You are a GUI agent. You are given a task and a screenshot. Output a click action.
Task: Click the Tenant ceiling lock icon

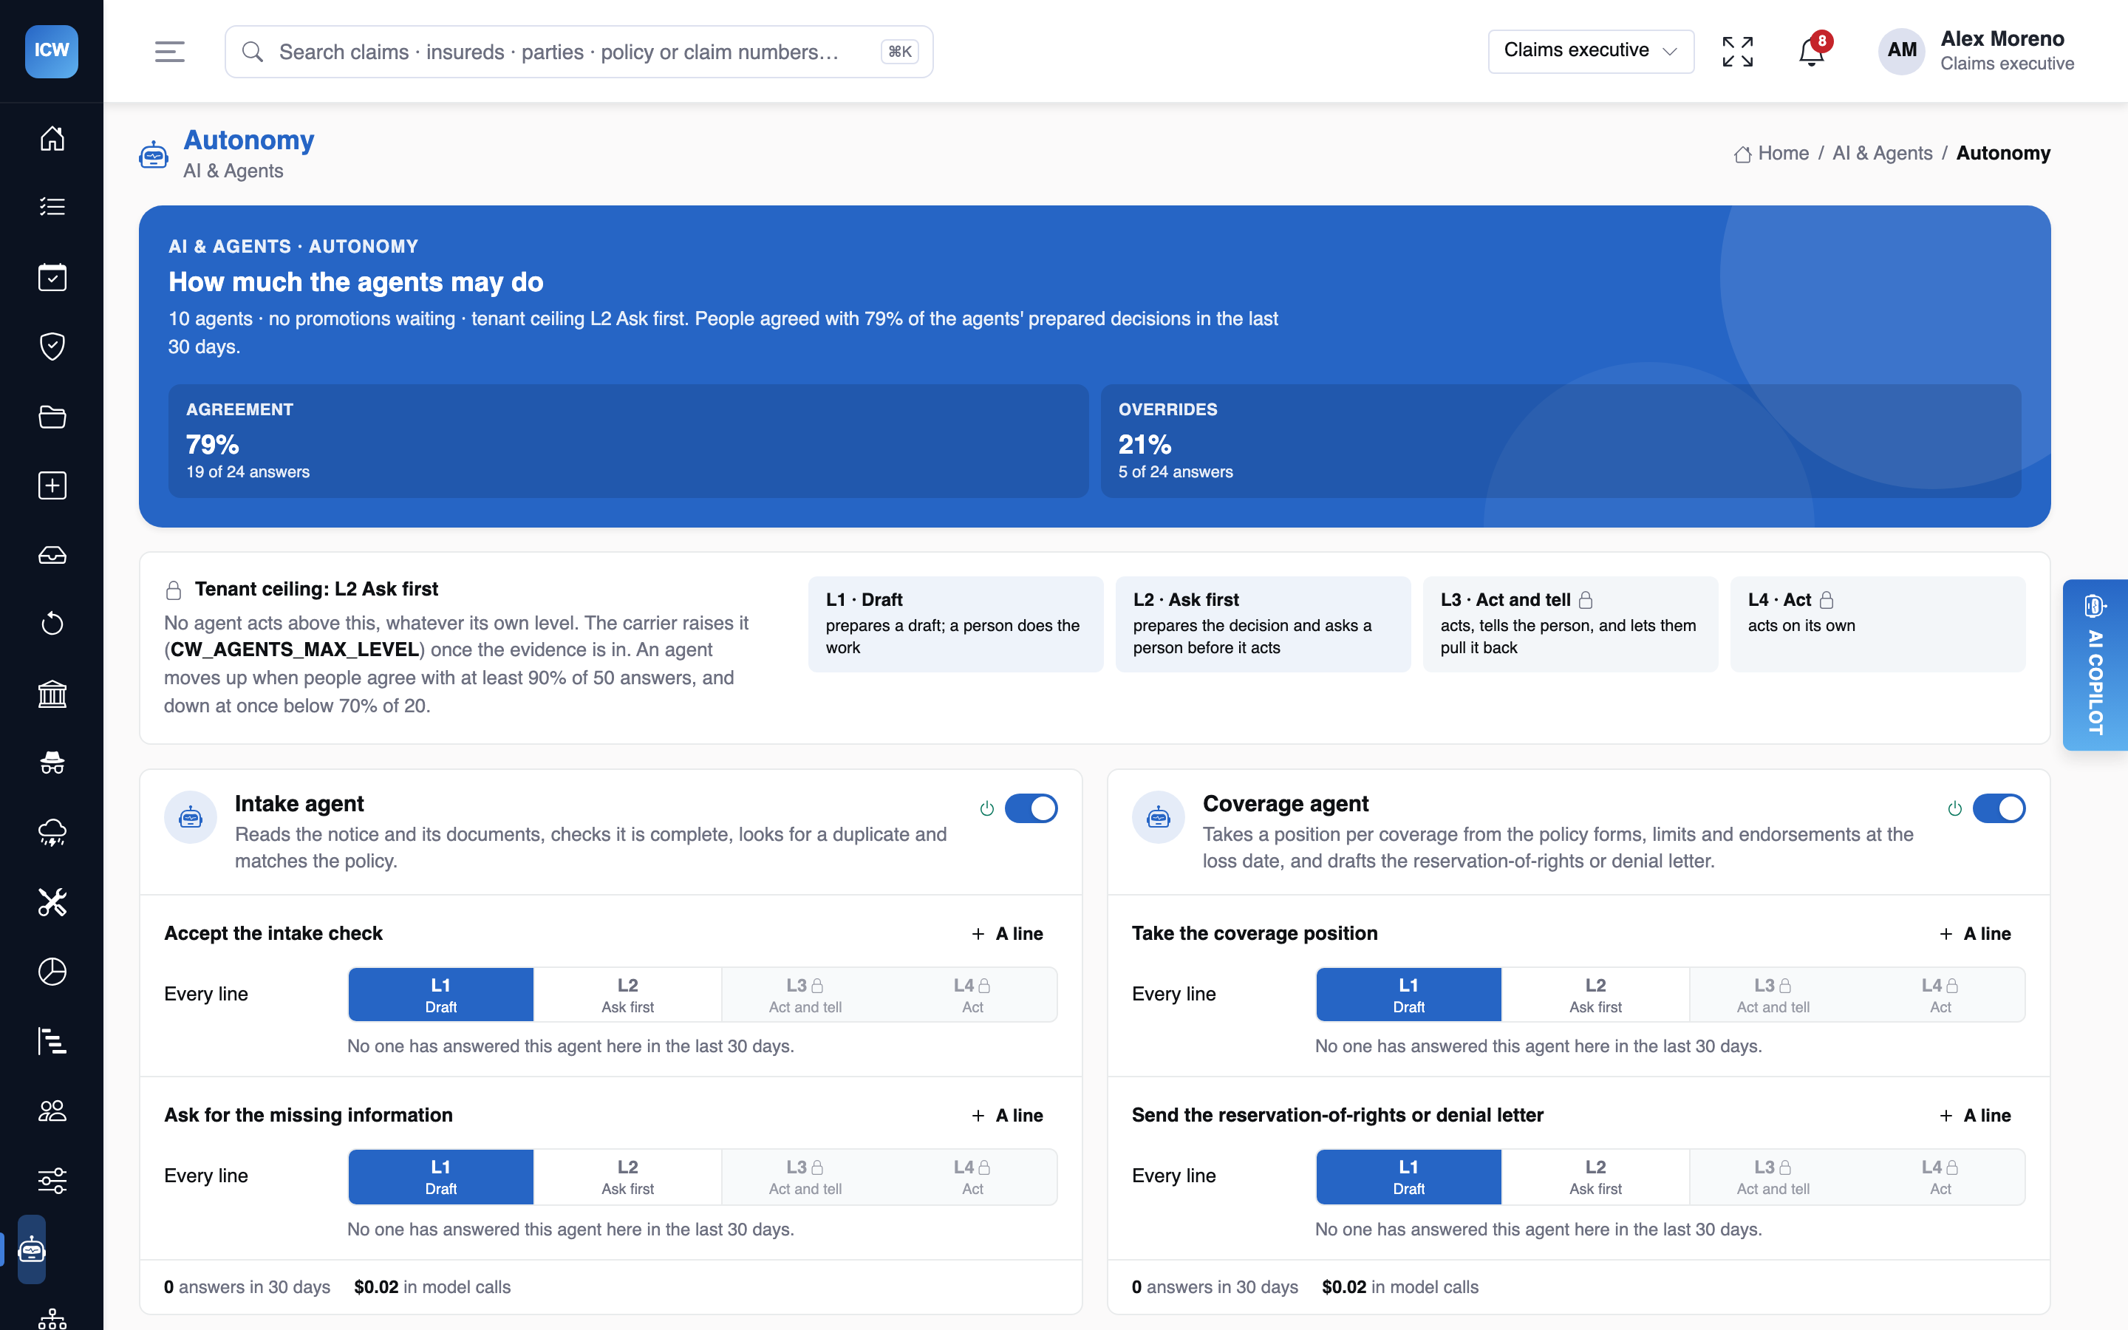(174, 590)
